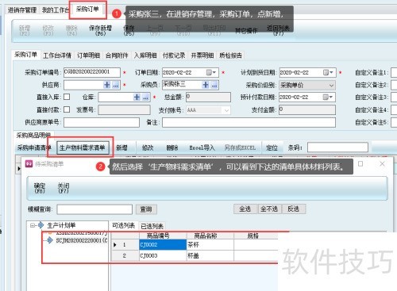Open the 订单明细 tab
Screen dimensions: 397x291
89,56
